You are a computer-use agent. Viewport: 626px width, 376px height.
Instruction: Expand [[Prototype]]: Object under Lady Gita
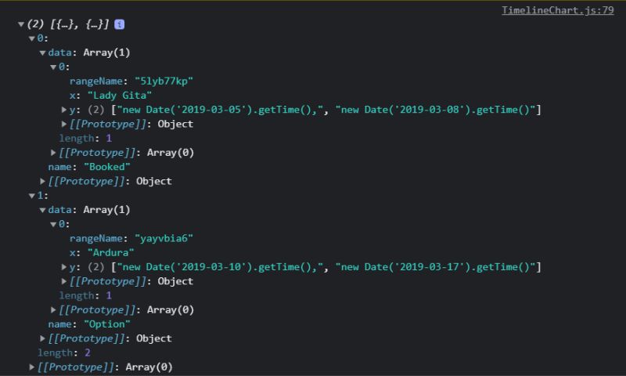64,124
